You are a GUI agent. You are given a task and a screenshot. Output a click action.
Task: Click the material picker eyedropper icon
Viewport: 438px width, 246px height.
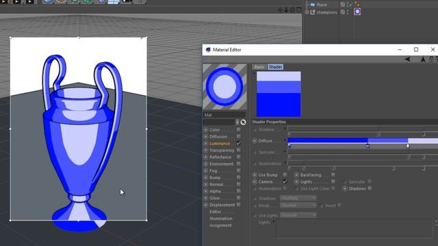click(x=243, y=122)
